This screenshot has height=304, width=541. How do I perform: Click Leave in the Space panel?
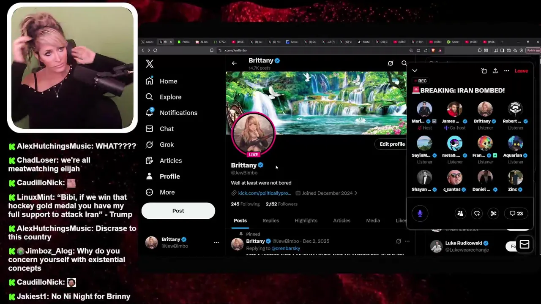point(521,71)
